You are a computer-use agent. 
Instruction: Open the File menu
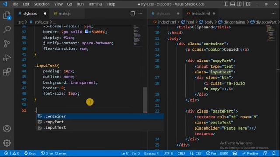(x=15, y=4)
